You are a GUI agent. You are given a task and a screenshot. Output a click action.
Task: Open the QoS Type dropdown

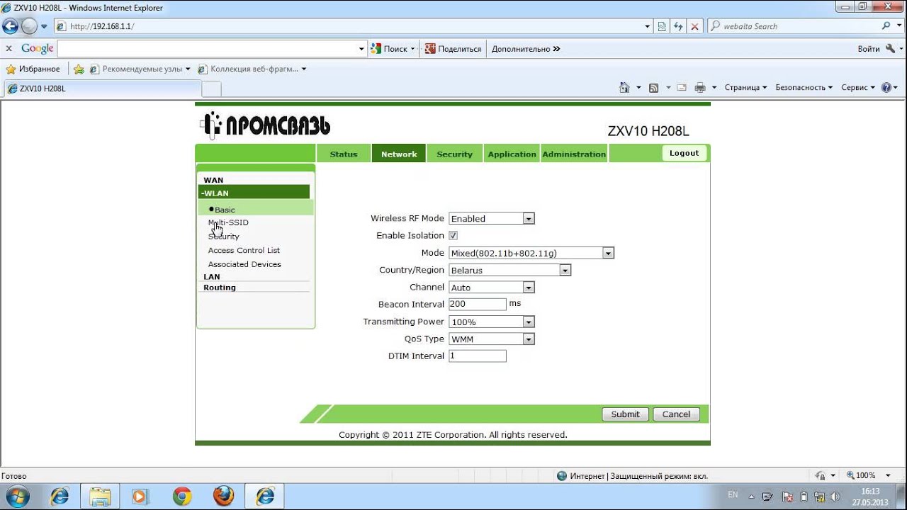pos(492,339)
